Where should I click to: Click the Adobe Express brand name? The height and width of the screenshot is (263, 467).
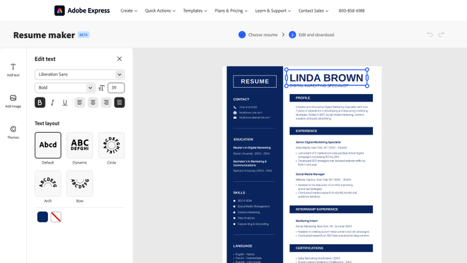[88, 11]
